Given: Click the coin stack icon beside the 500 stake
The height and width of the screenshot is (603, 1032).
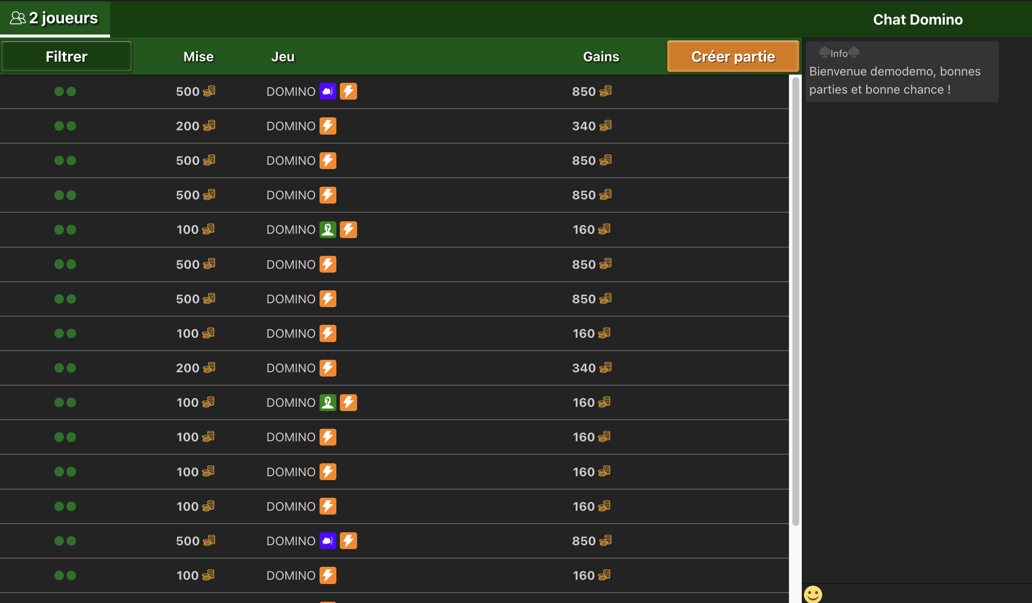Looking at the screenshot, I should (x=209, y=91).
